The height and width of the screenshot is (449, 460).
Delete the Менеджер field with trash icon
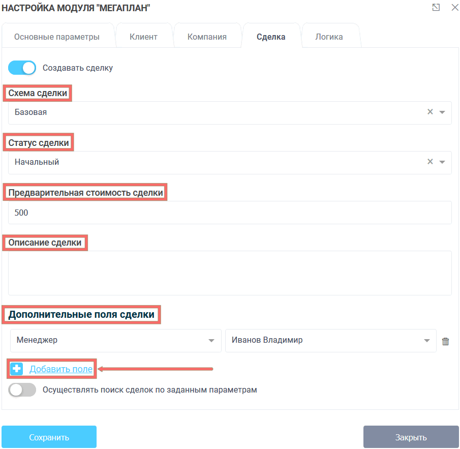(445, 342)
